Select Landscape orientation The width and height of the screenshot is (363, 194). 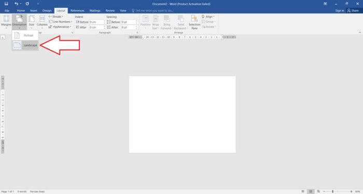(x=25, y=46)
